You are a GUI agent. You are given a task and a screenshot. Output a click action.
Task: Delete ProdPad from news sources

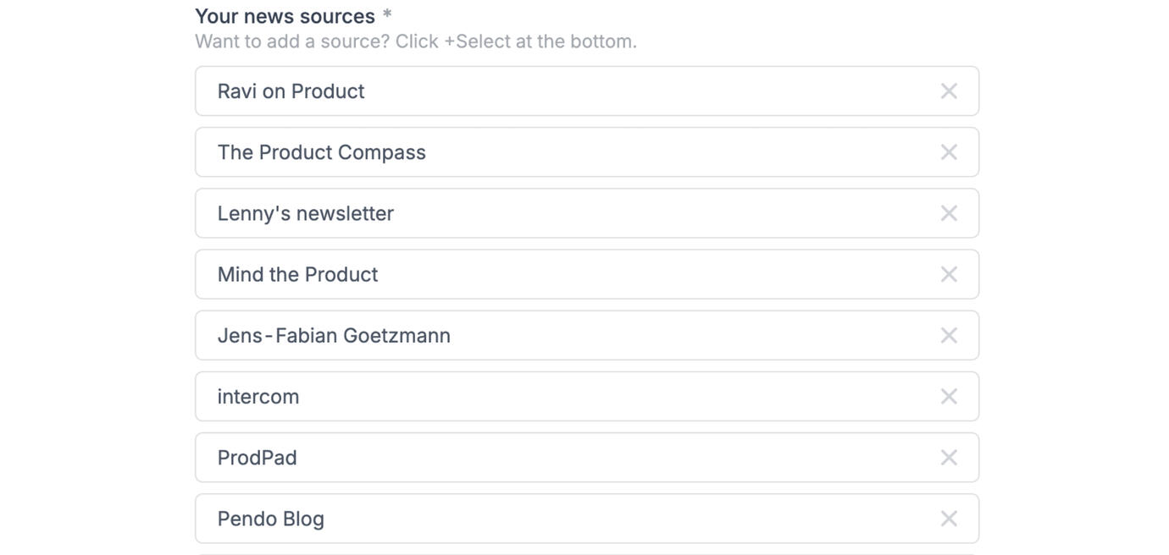pyautogui.click(x=949, y=458)
